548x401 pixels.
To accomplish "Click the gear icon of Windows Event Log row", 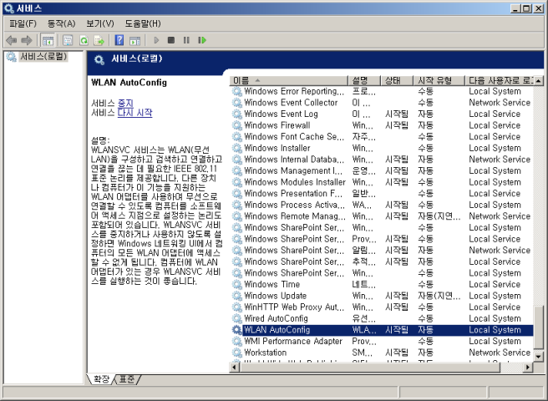I will point(237,114).
